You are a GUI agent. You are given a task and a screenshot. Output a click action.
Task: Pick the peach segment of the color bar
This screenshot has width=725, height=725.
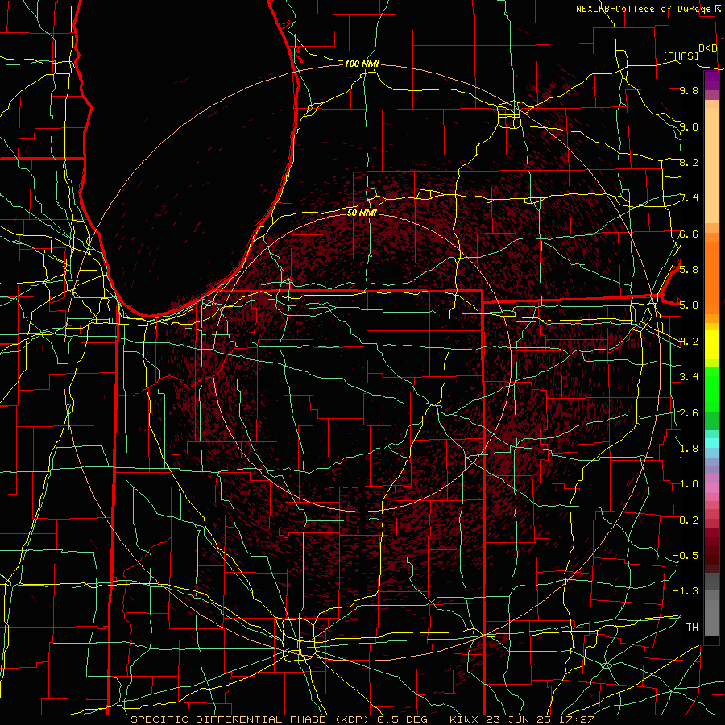[x=711, y=165]
